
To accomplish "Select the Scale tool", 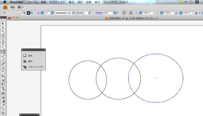I will click(3, 76).
